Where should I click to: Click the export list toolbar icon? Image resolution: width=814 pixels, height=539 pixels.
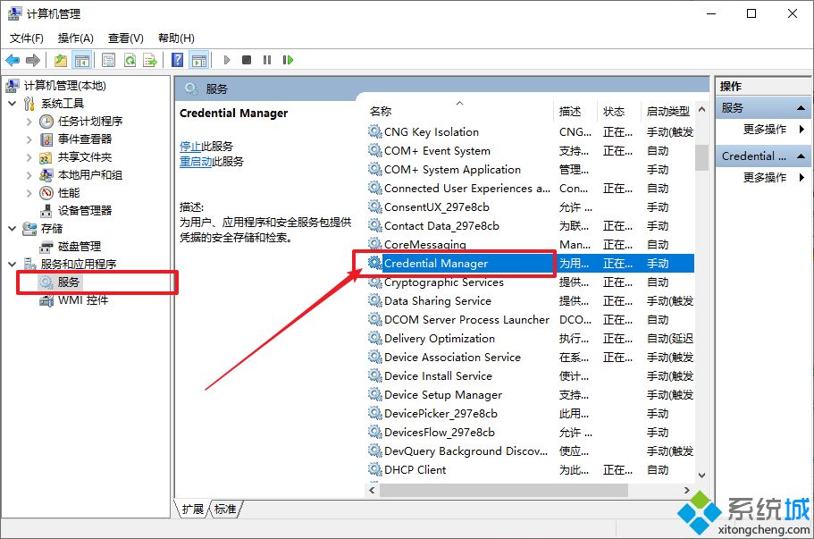tap(150, 60)
